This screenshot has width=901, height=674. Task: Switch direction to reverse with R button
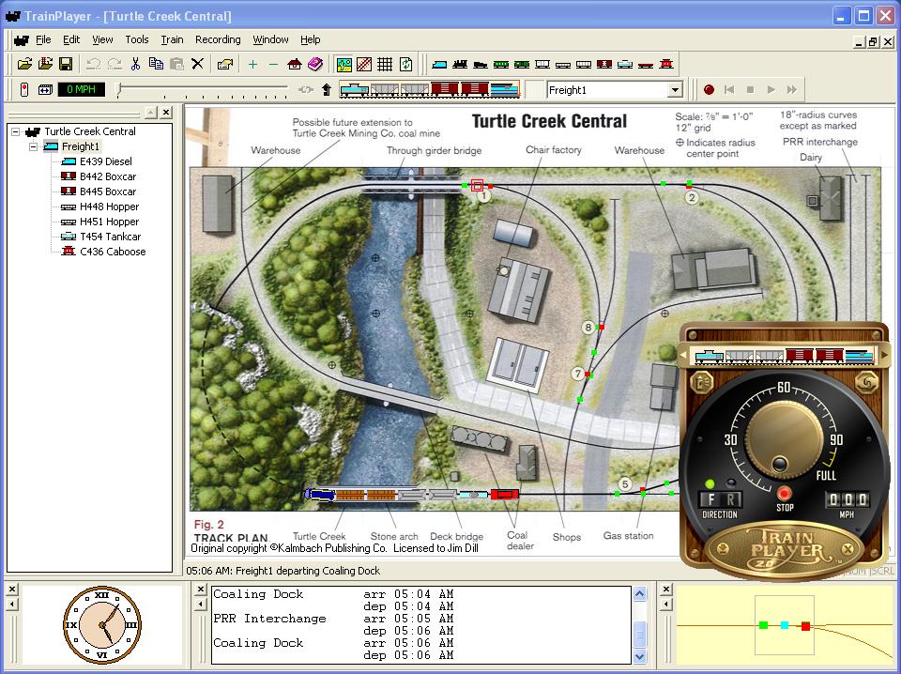[x=730, y=499]
